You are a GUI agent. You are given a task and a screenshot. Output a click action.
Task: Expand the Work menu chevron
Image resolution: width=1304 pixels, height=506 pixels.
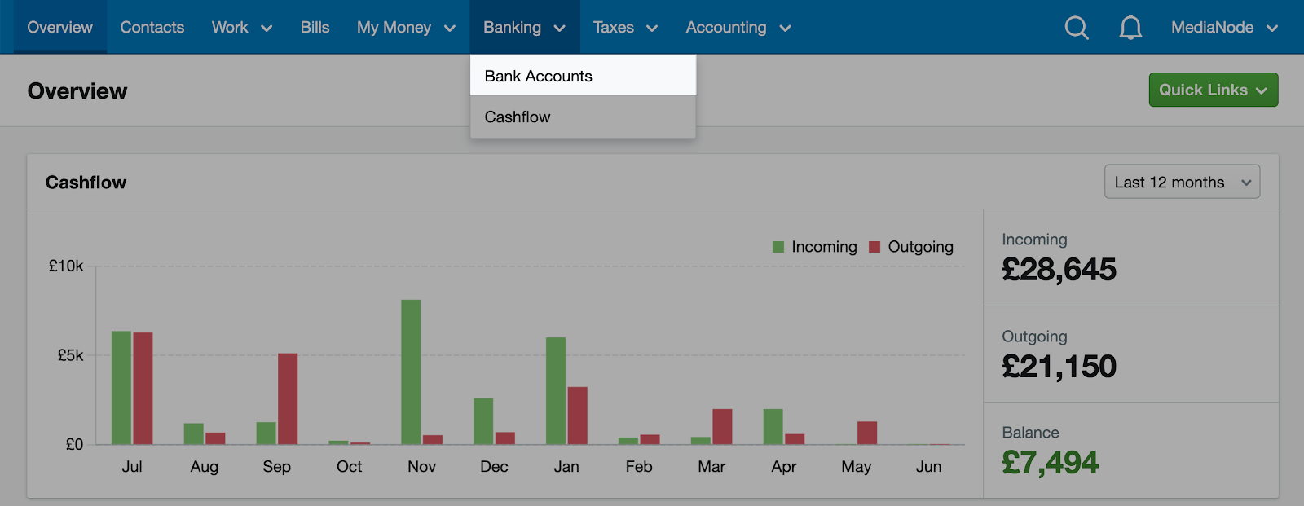coord(267,29)
